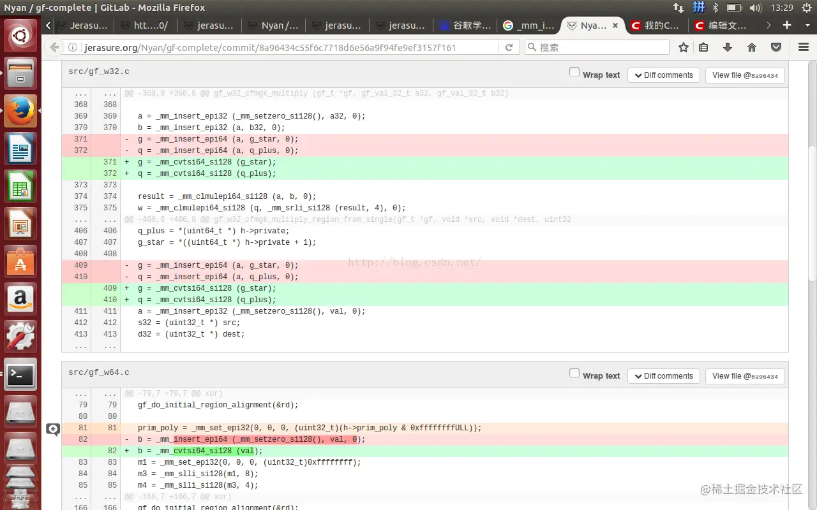817x510 pixels.
Task: Open bookmarks list icon in toolbar
Action: (x=703, y=47)
